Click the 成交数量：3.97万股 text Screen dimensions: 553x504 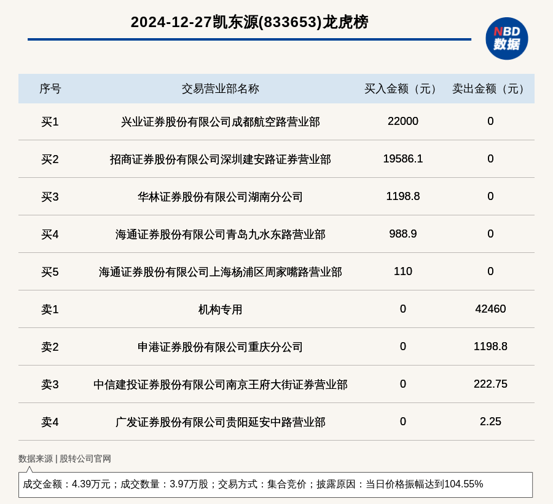point(164,484)
